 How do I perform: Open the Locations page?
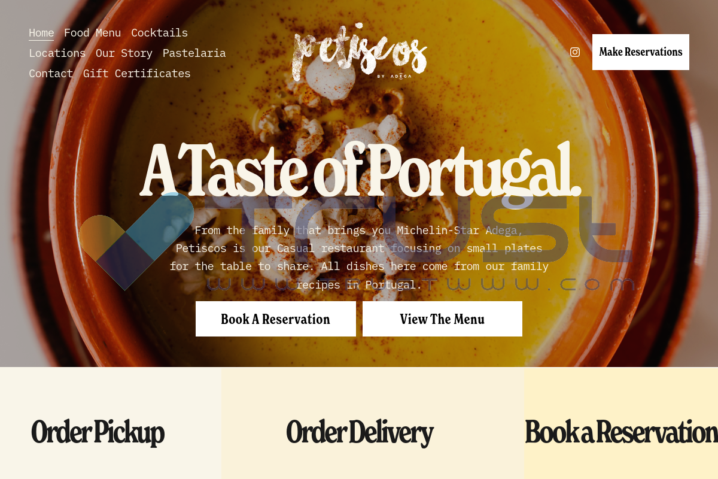57,53
